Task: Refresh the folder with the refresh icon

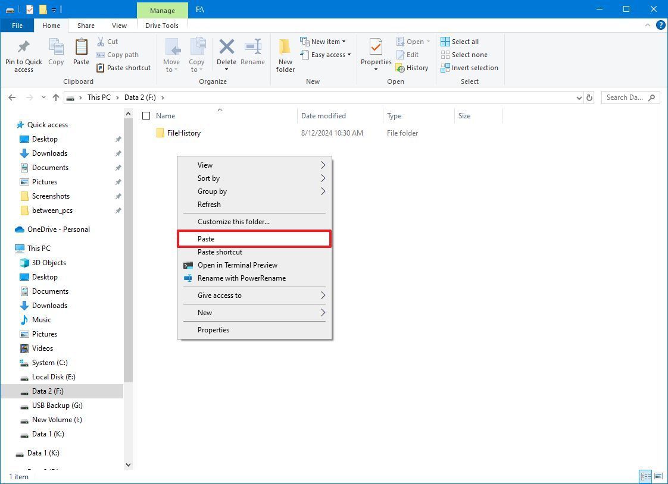Action: point(589,97)
